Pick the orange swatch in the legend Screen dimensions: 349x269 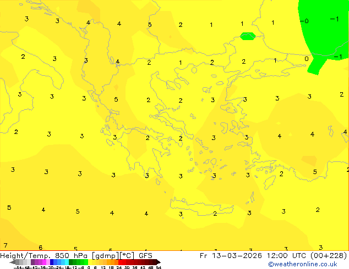[109, 262]
